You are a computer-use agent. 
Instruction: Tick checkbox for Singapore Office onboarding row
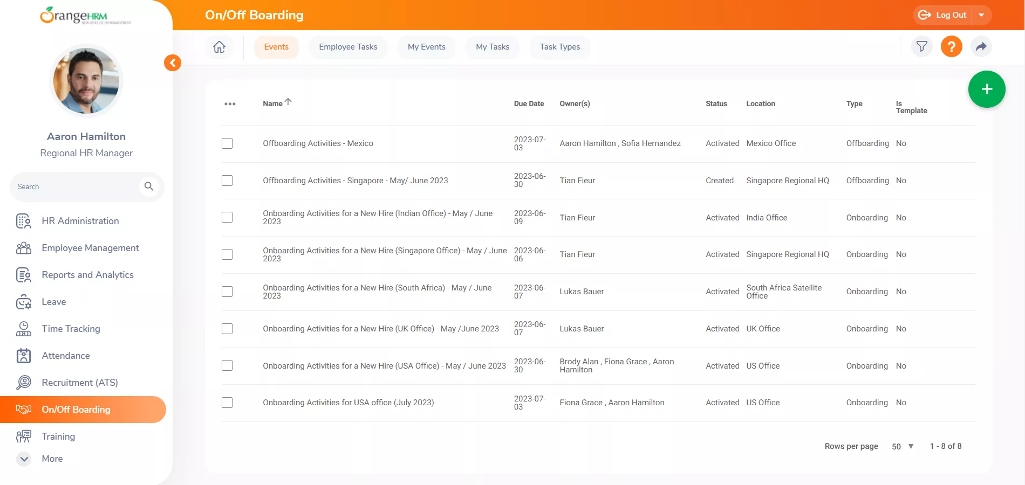[x=227, y=254]
